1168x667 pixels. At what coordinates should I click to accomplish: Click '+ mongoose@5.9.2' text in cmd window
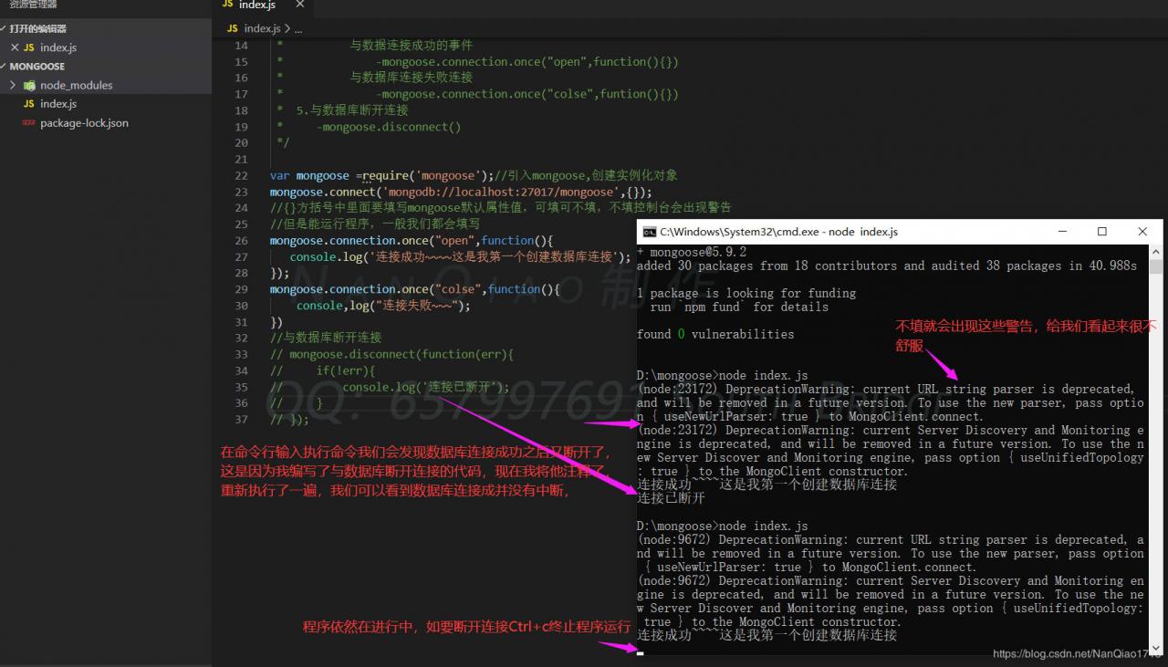pyautogui.click(x=692, y=252)
